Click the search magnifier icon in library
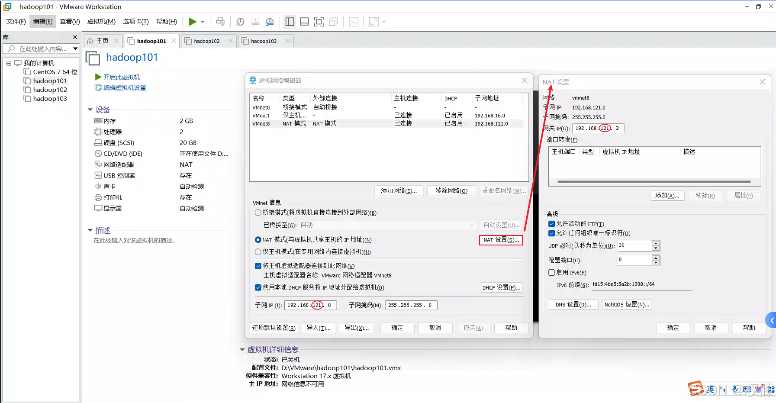Viewport: 776px width, 403px height. [x=12, y=48]
